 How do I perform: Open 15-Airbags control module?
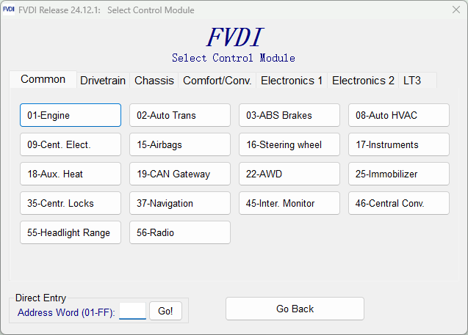pyautogui.click(x=180, y=144)
